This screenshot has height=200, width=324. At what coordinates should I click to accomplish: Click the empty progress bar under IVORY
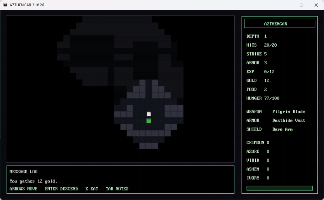[x=279, y=188]
